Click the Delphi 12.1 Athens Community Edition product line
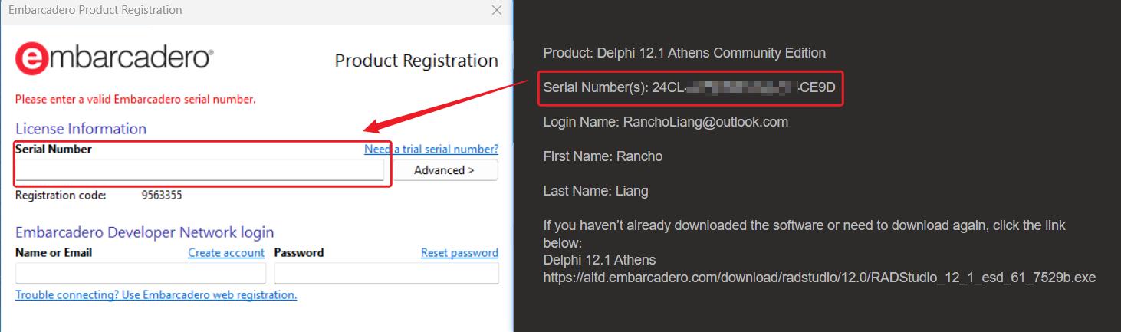The height and width of the screenshot is (332, 1121). [684, 53]
